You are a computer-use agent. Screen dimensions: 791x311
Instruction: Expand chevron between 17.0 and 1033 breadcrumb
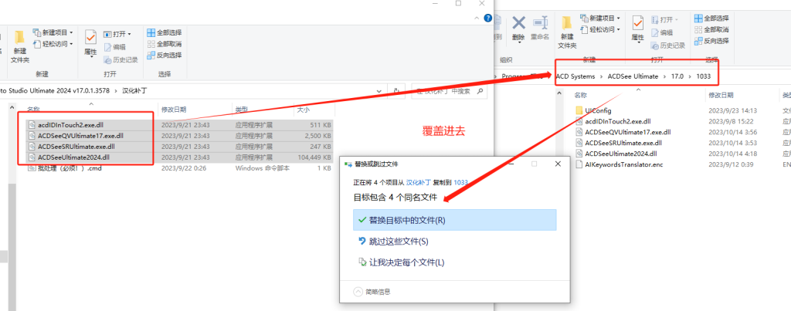coord(690,76)
